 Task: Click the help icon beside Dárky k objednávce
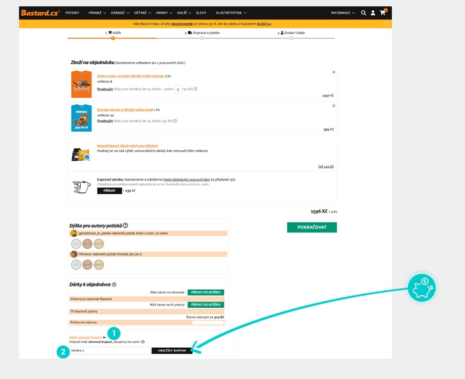click(x=114, y=285)
